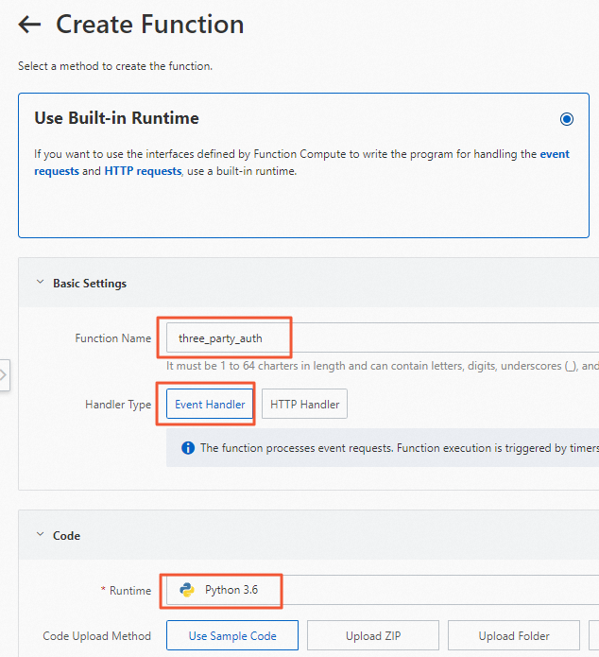Click the Function Name input field
The height and width of the screenshot is (657, 599).
[x=378, y=338]
